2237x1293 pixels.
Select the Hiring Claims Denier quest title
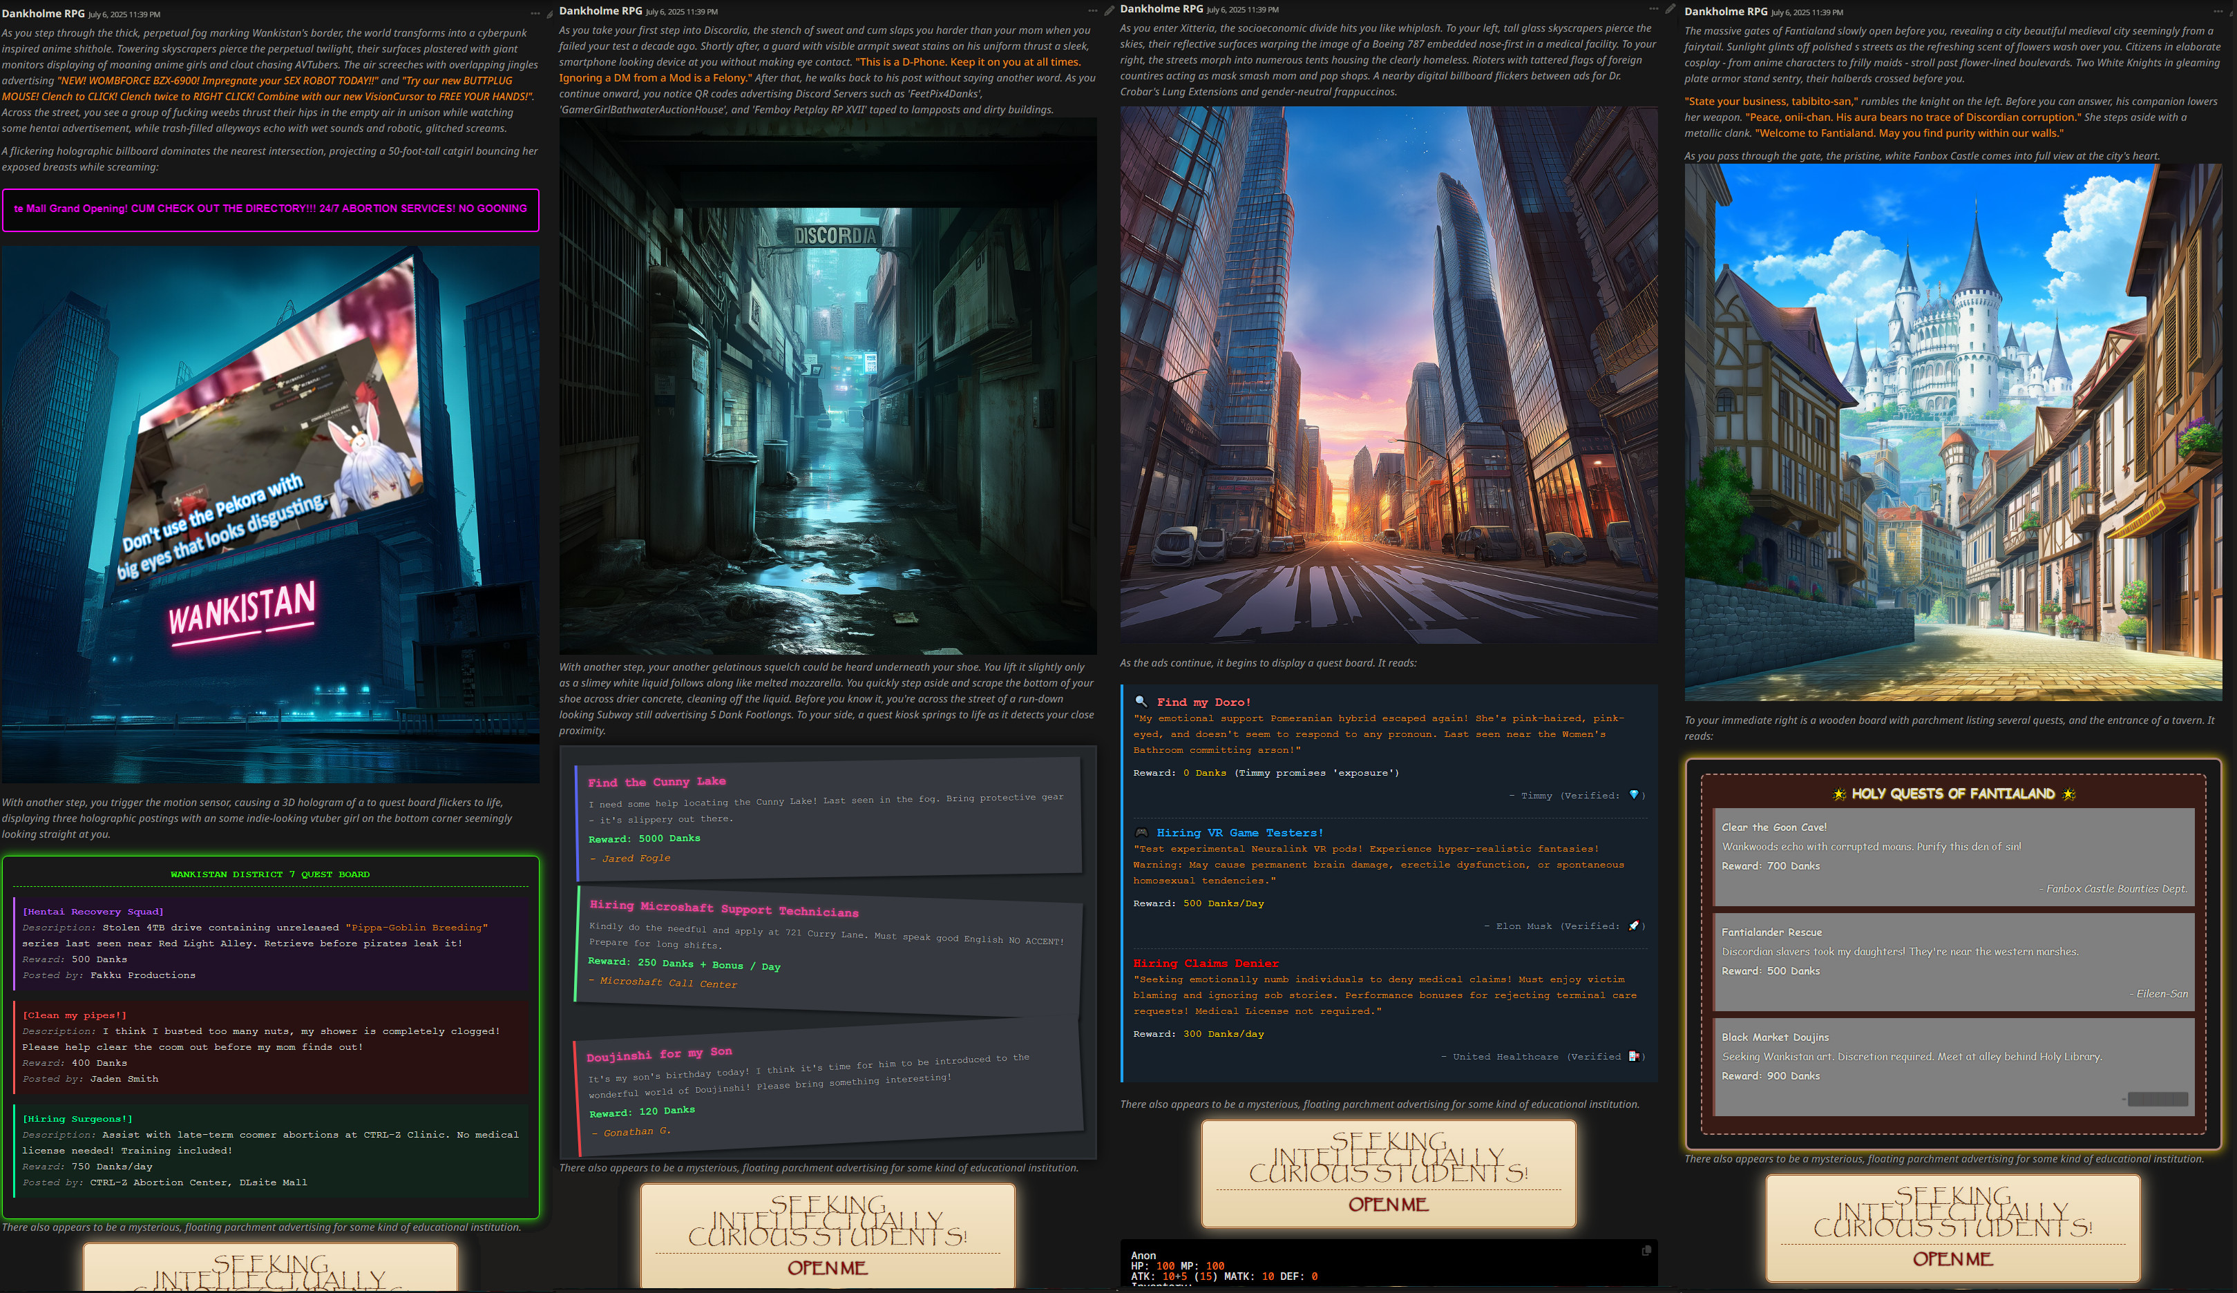pos(1206,963)
